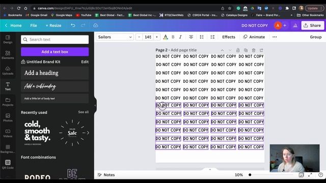The width and height of the screenshot is (326, 183).
Task: Open the Resize menu
Action: click(x=53, y=25)
